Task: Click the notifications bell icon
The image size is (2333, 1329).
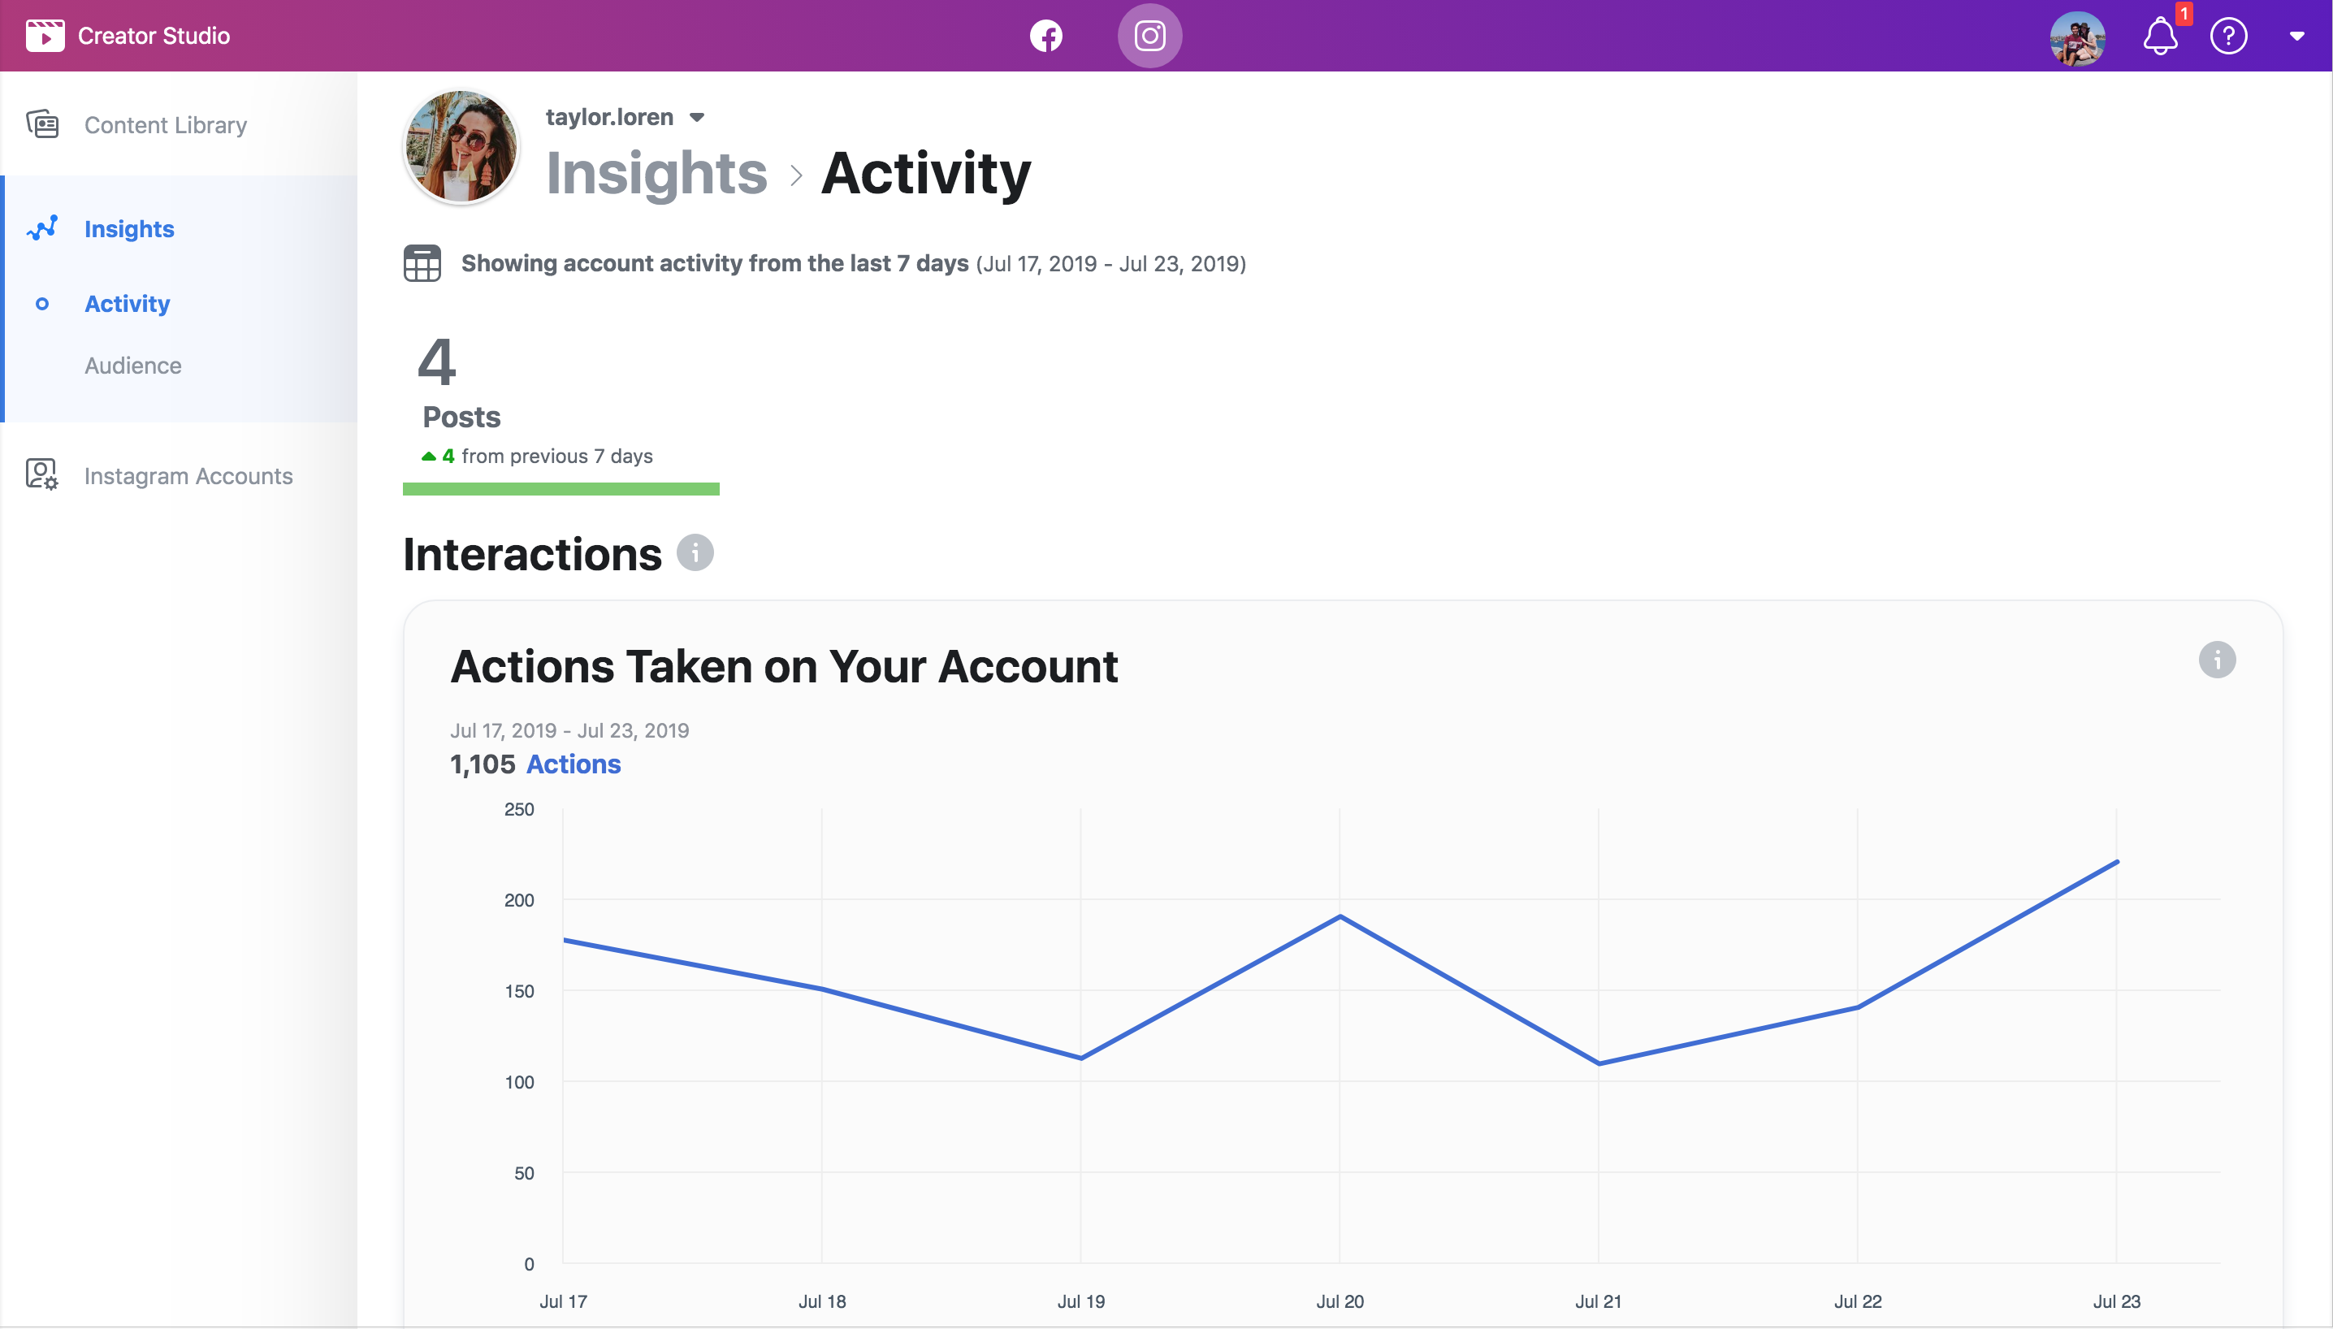Action: (2162, 35)
